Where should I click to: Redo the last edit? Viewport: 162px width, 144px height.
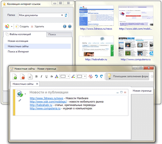(x=101, y=76)
